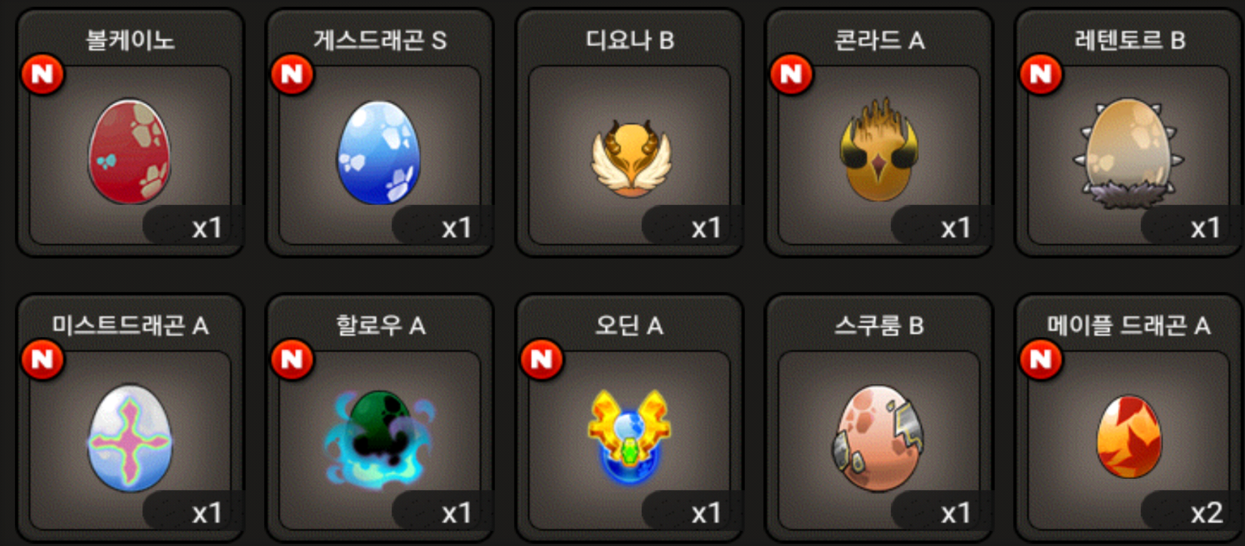
Task: Click the N badge on 메이플 드래곤 A
Action: (x=1041, y=359)
